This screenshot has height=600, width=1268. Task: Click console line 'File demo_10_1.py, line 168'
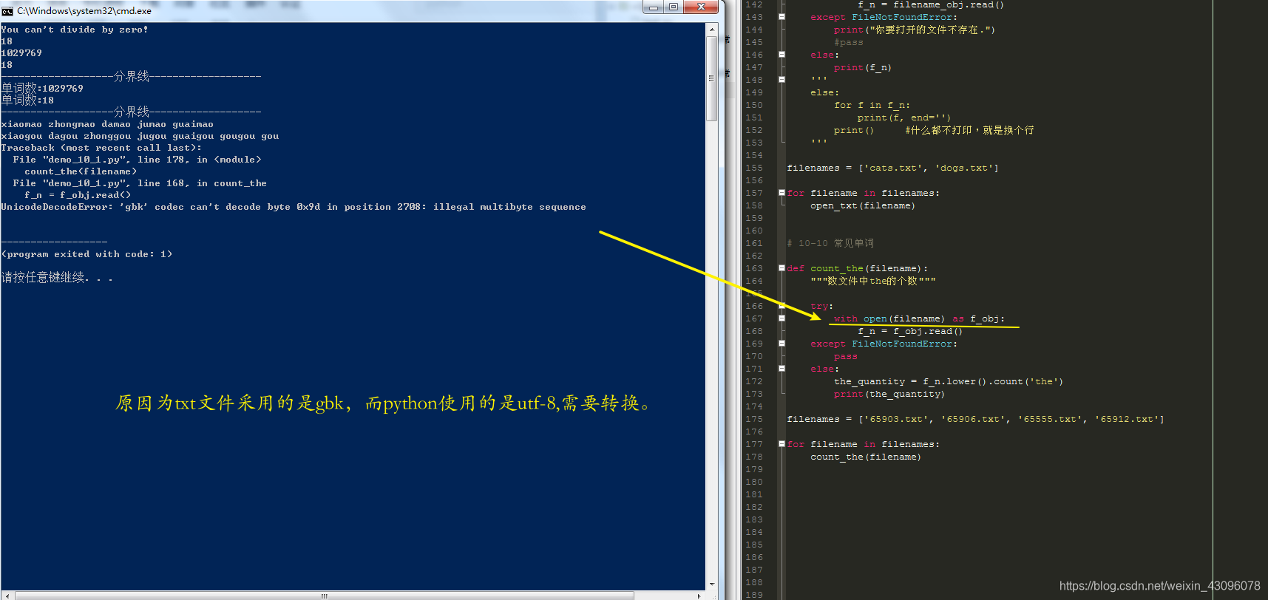pos(140,183)
